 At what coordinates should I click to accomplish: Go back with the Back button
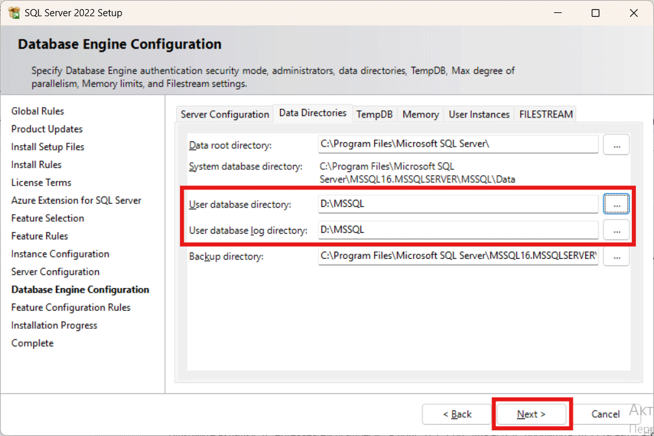457,414
